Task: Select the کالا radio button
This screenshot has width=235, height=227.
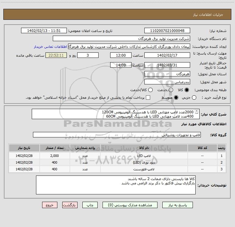Action: [187, 90]
